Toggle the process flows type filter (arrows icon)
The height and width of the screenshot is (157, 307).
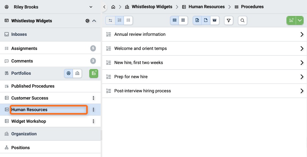[x=110, y=20]
